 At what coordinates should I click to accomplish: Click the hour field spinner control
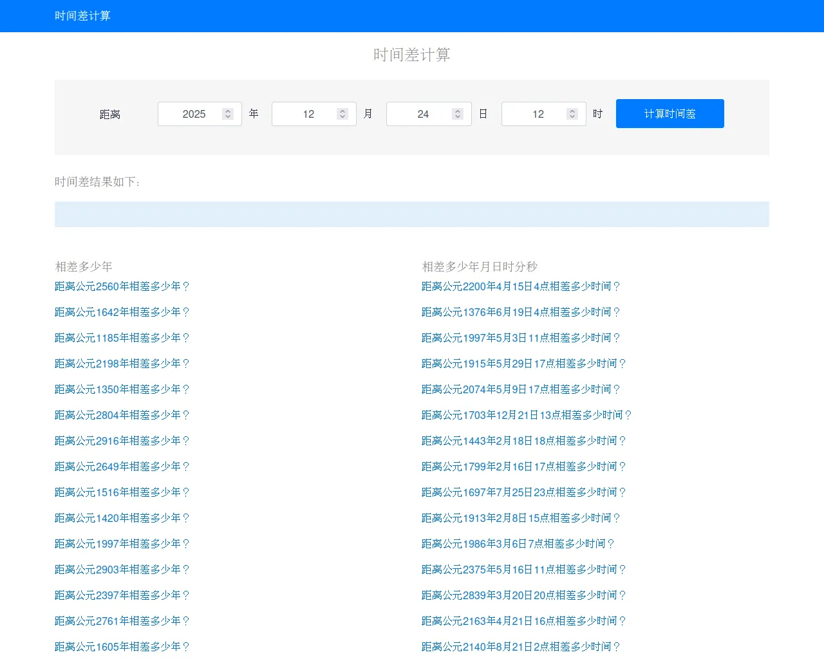point(572,114)
